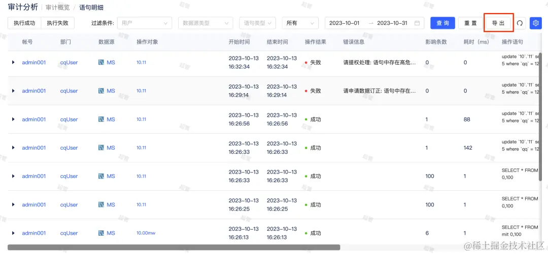
Task: Click the 导出 button
Action: (498, 23)
